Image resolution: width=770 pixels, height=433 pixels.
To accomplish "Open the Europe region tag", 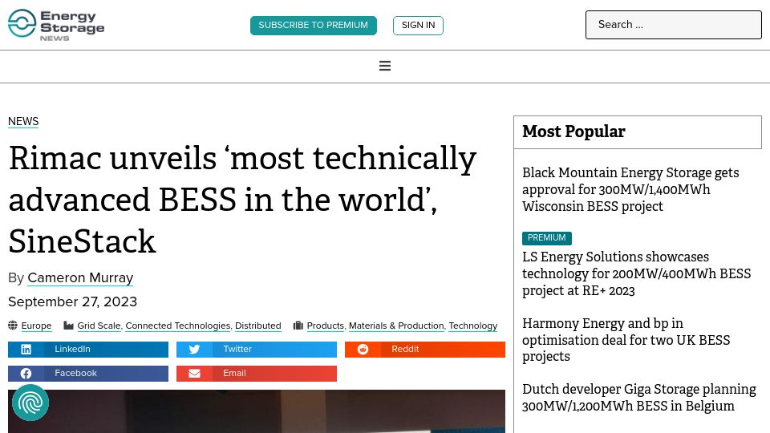I will pyautogui.click(x=36, y=326).
